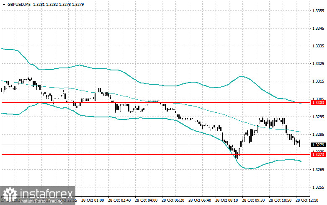This screenshot has width=327, height=205.
Task: Click the chart menu triangle beside GBPUSD,M5
Action: [4, 4]
